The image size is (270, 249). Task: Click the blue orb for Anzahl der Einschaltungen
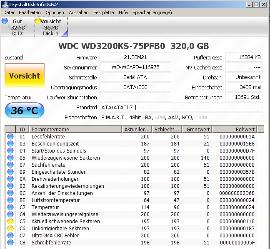[x=10, y=193]
